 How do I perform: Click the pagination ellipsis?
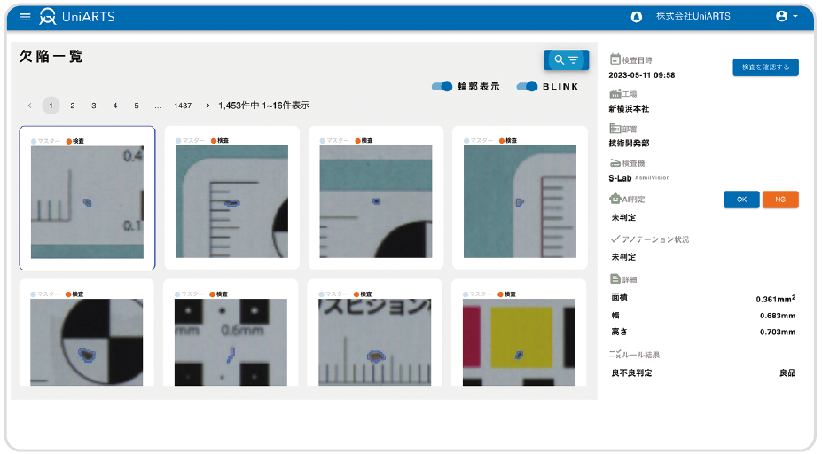(158, 106)
